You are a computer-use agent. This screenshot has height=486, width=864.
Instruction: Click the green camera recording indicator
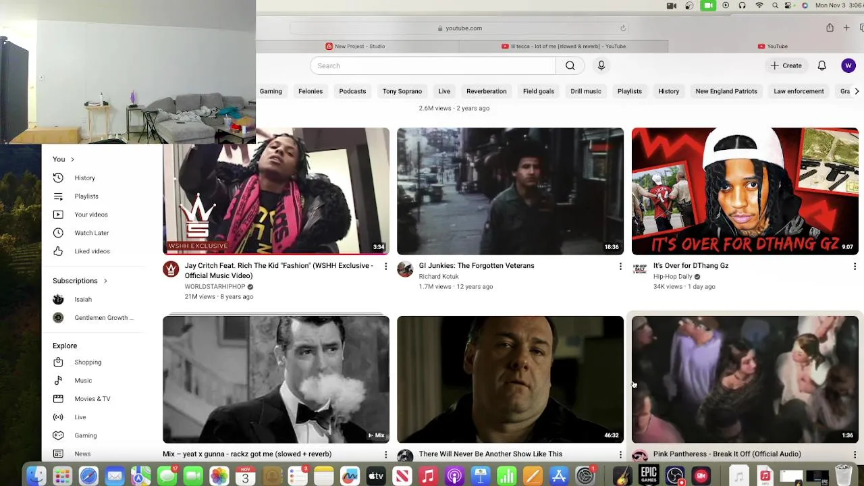(x=707, y=5)
